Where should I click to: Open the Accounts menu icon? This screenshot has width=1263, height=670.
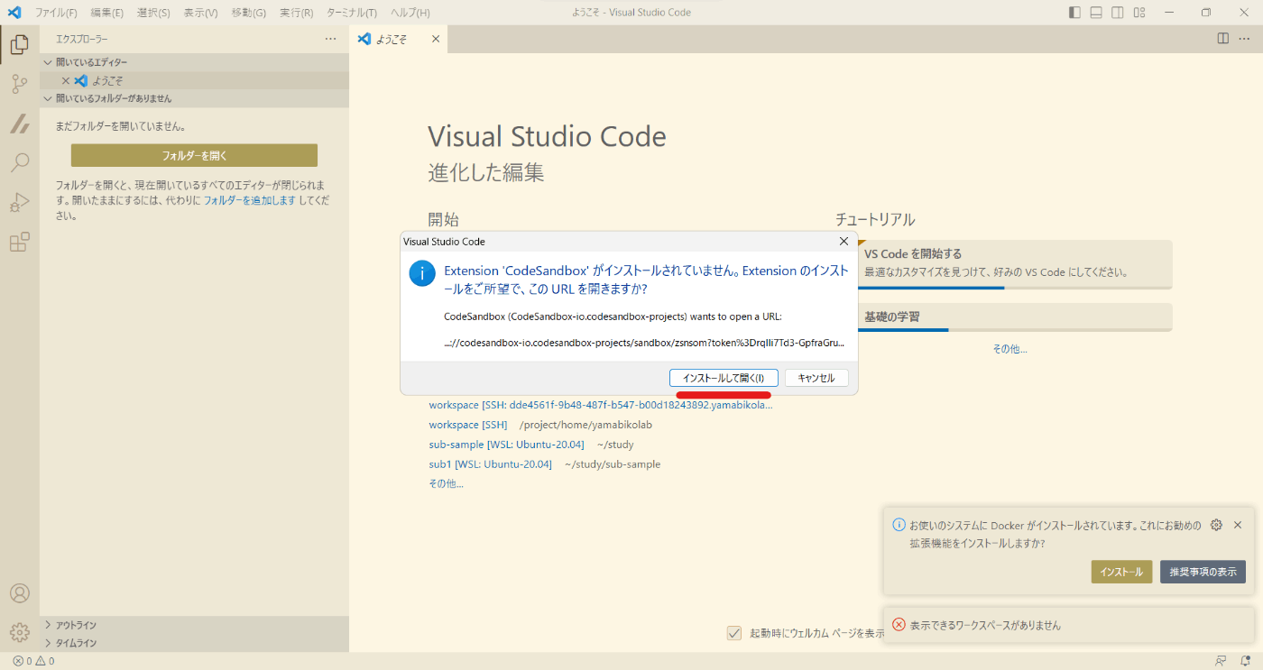click(19, 593)
